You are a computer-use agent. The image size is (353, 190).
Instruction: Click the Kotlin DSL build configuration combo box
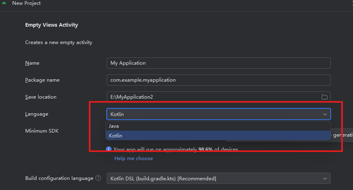pos(211,179)
